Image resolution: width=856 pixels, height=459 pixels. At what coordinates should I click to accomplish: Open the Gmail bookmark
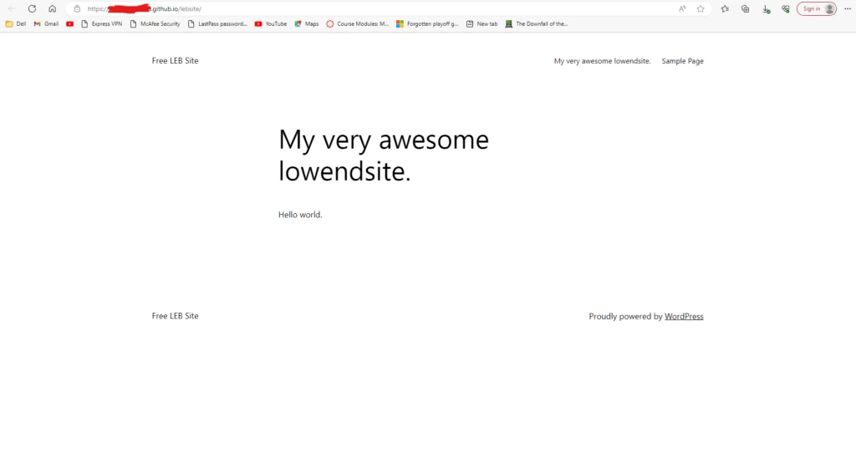pos(46,23)
